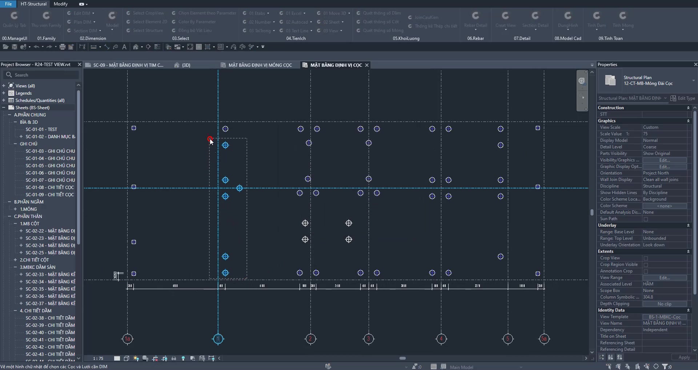698x370 pixels.
Task: Click the Visual Style icon in view control bar
Action: 127,358
